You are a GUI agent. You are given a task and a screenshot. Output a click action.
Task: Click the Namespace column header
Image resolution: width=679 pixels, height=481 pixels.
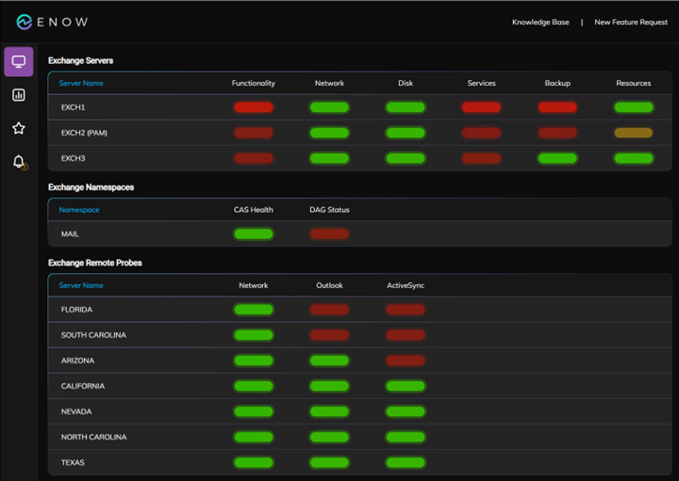point(79,210)
